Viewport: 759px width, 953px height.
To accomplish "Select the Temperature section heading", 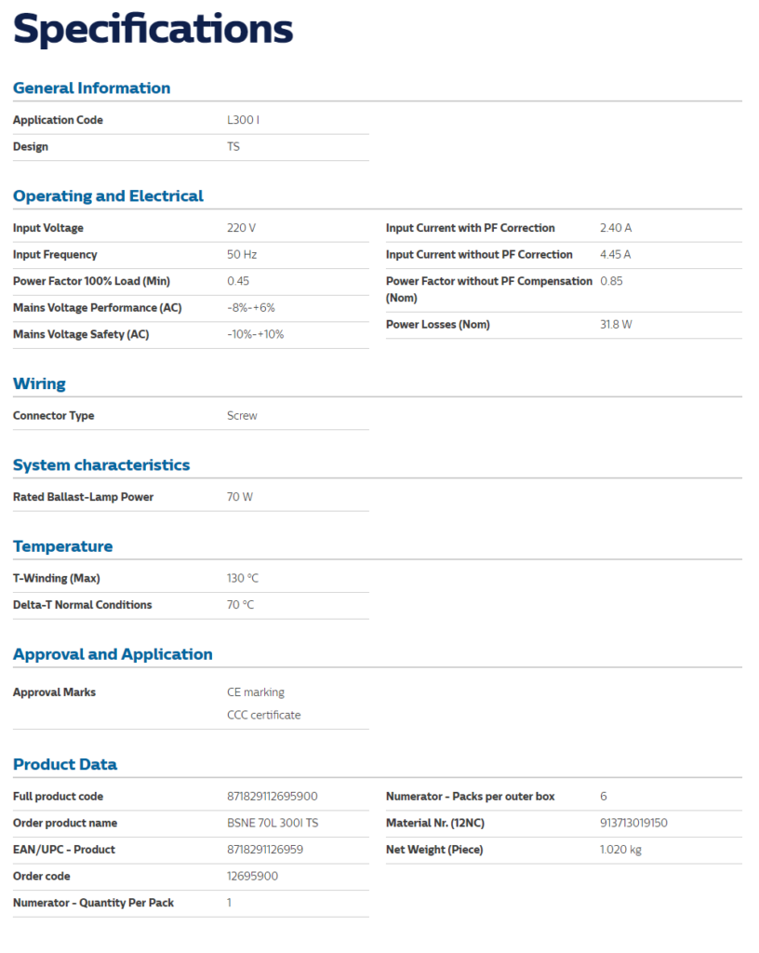I will coord(63,546).
